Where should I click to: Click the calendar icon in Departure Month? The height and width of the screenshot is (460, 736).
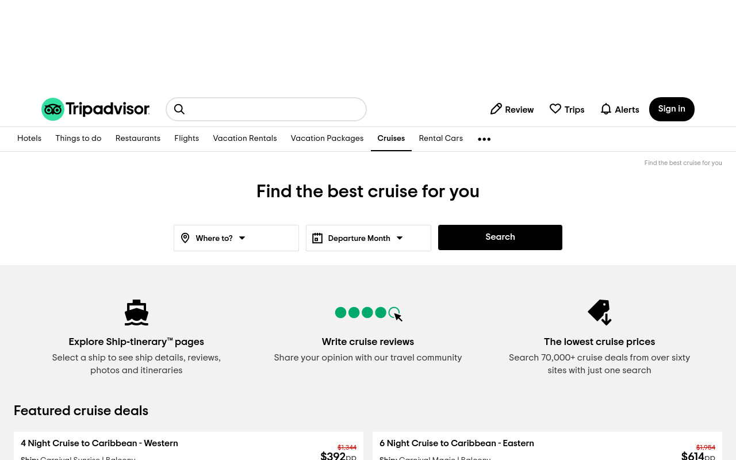pos(317,238)
